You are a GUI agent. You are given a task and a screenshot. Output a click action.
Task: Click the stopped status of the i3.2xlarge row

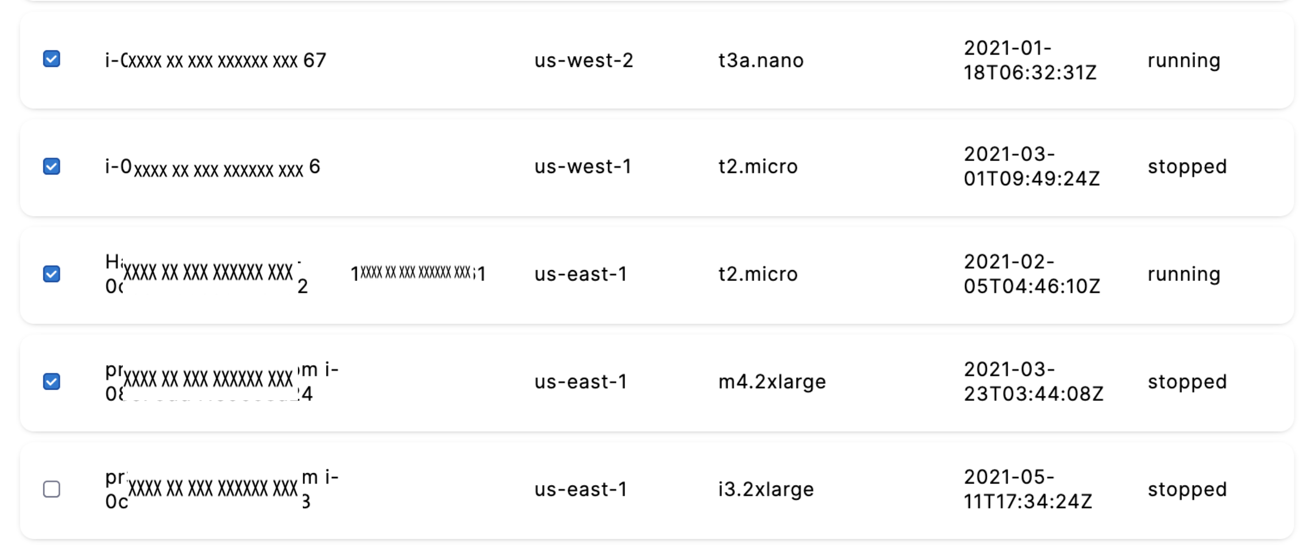1187,489
